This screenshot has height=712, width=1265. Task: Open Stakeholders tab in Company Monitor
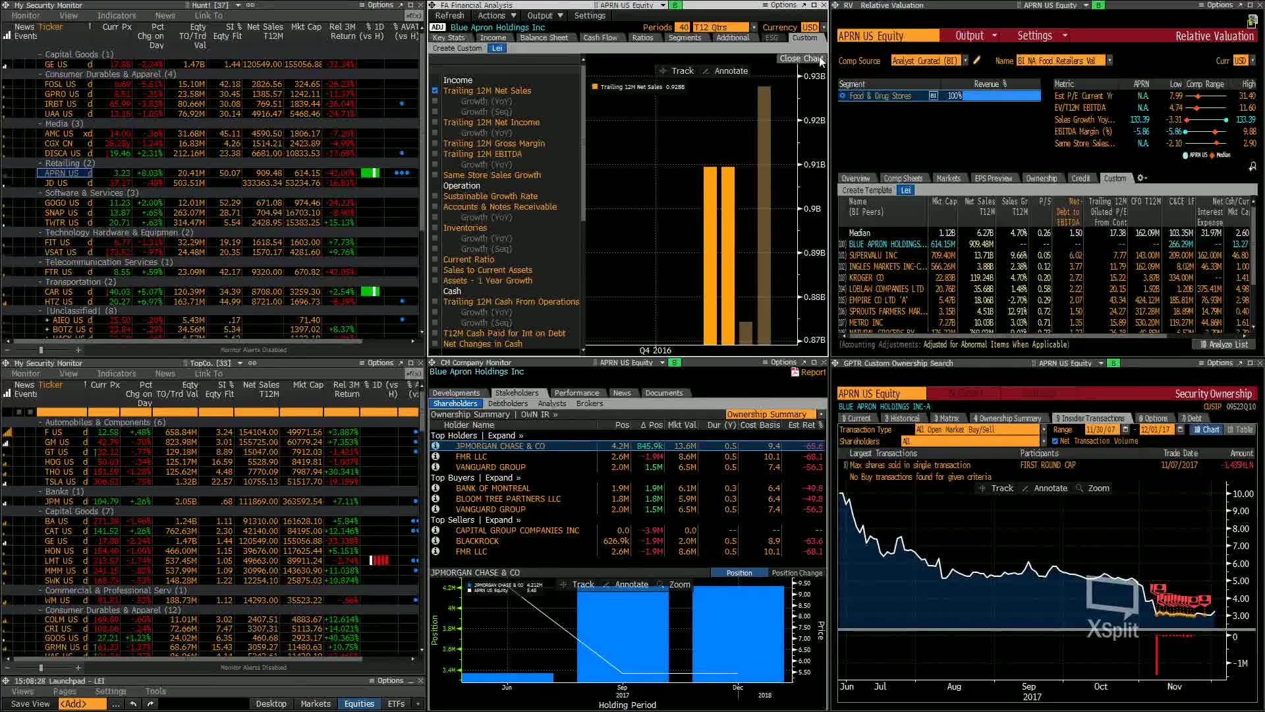pos(517,393)
